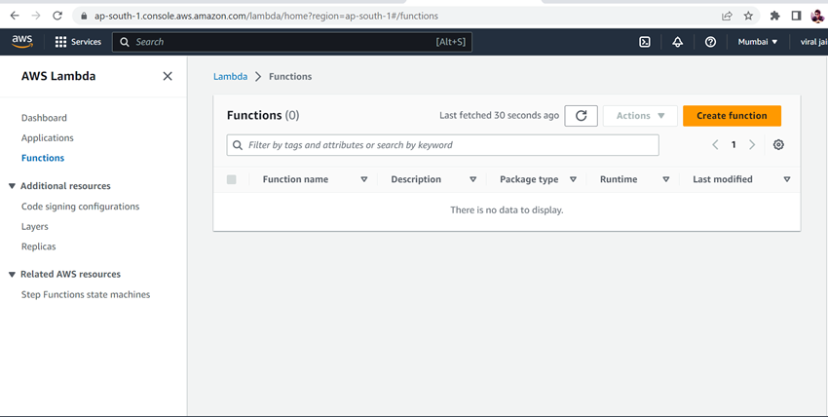Open table preferences gear icon
Screen dimensions: 828x417
click(x=778, y=145)
